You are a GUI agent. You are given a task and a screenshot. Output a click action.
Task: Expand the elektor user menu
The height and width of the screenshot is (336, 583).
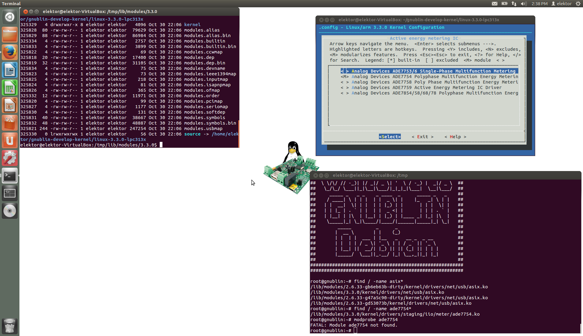tap(561, 4)
